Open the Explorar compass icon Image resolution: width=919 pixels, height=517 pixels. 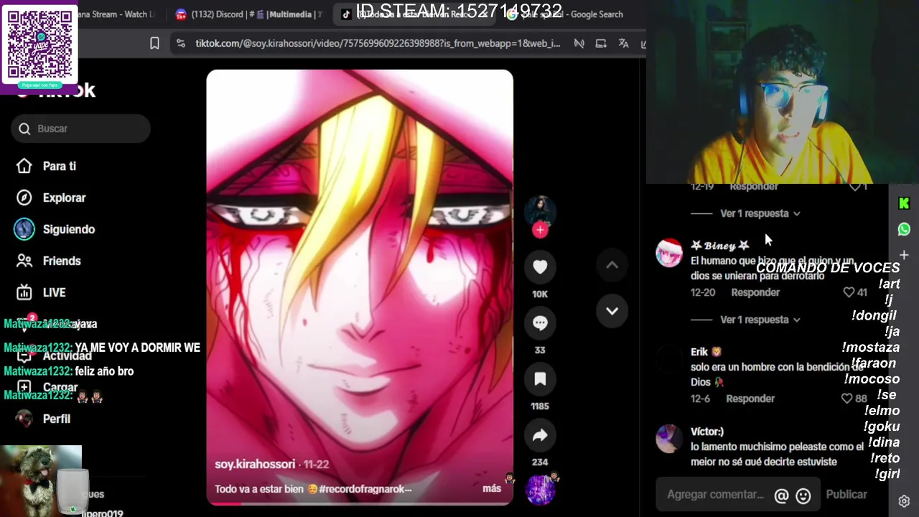pos(24,197)
